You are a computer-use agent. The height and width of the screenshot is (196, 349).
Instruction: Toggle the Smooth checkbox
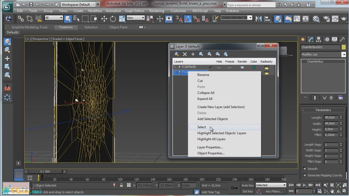305,169
